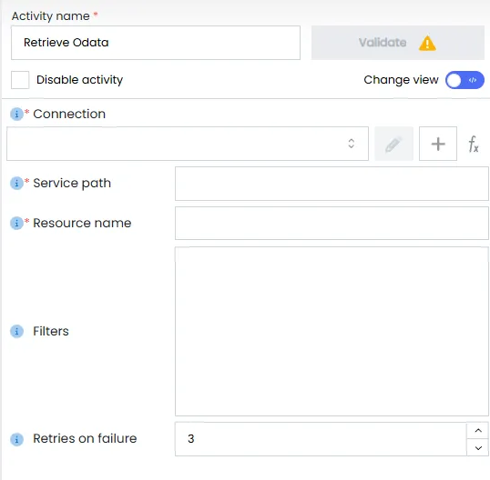
Task: Click the Resource name info icon
Action: 16,224
